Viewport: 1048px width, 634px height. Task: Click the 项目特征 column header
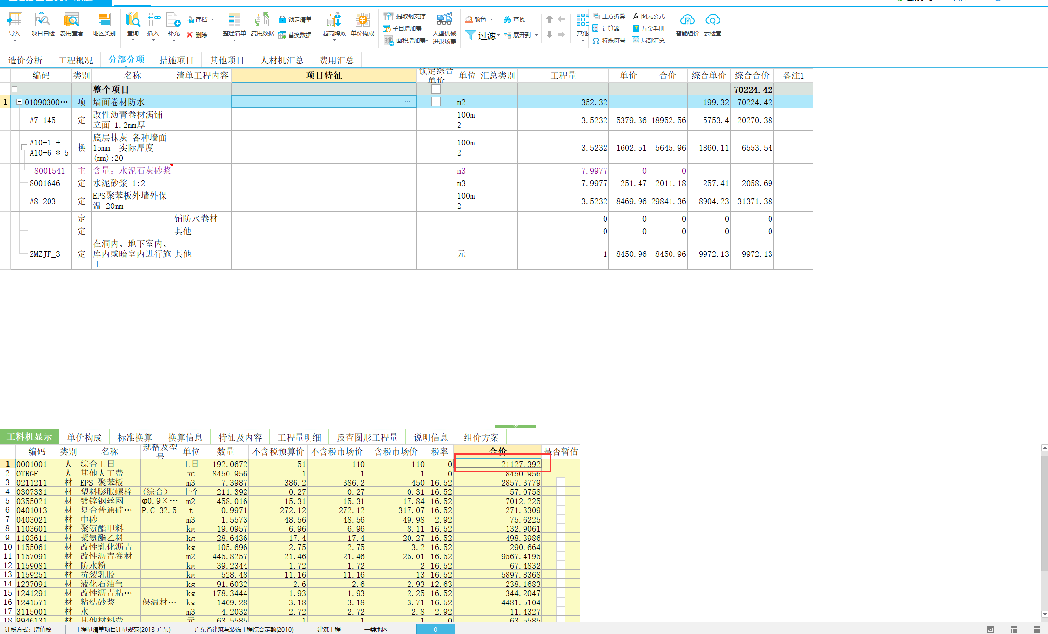324,75
